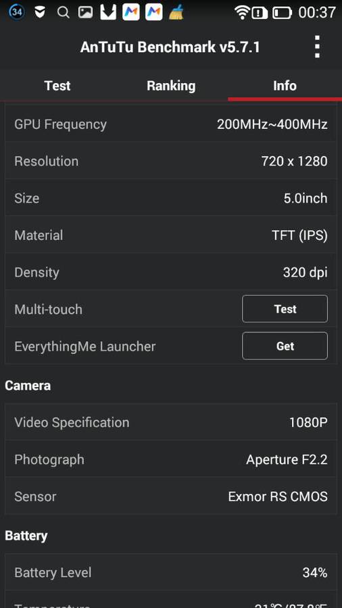
Task: Tap the first white M app notification icon
Action: [131, 12]
